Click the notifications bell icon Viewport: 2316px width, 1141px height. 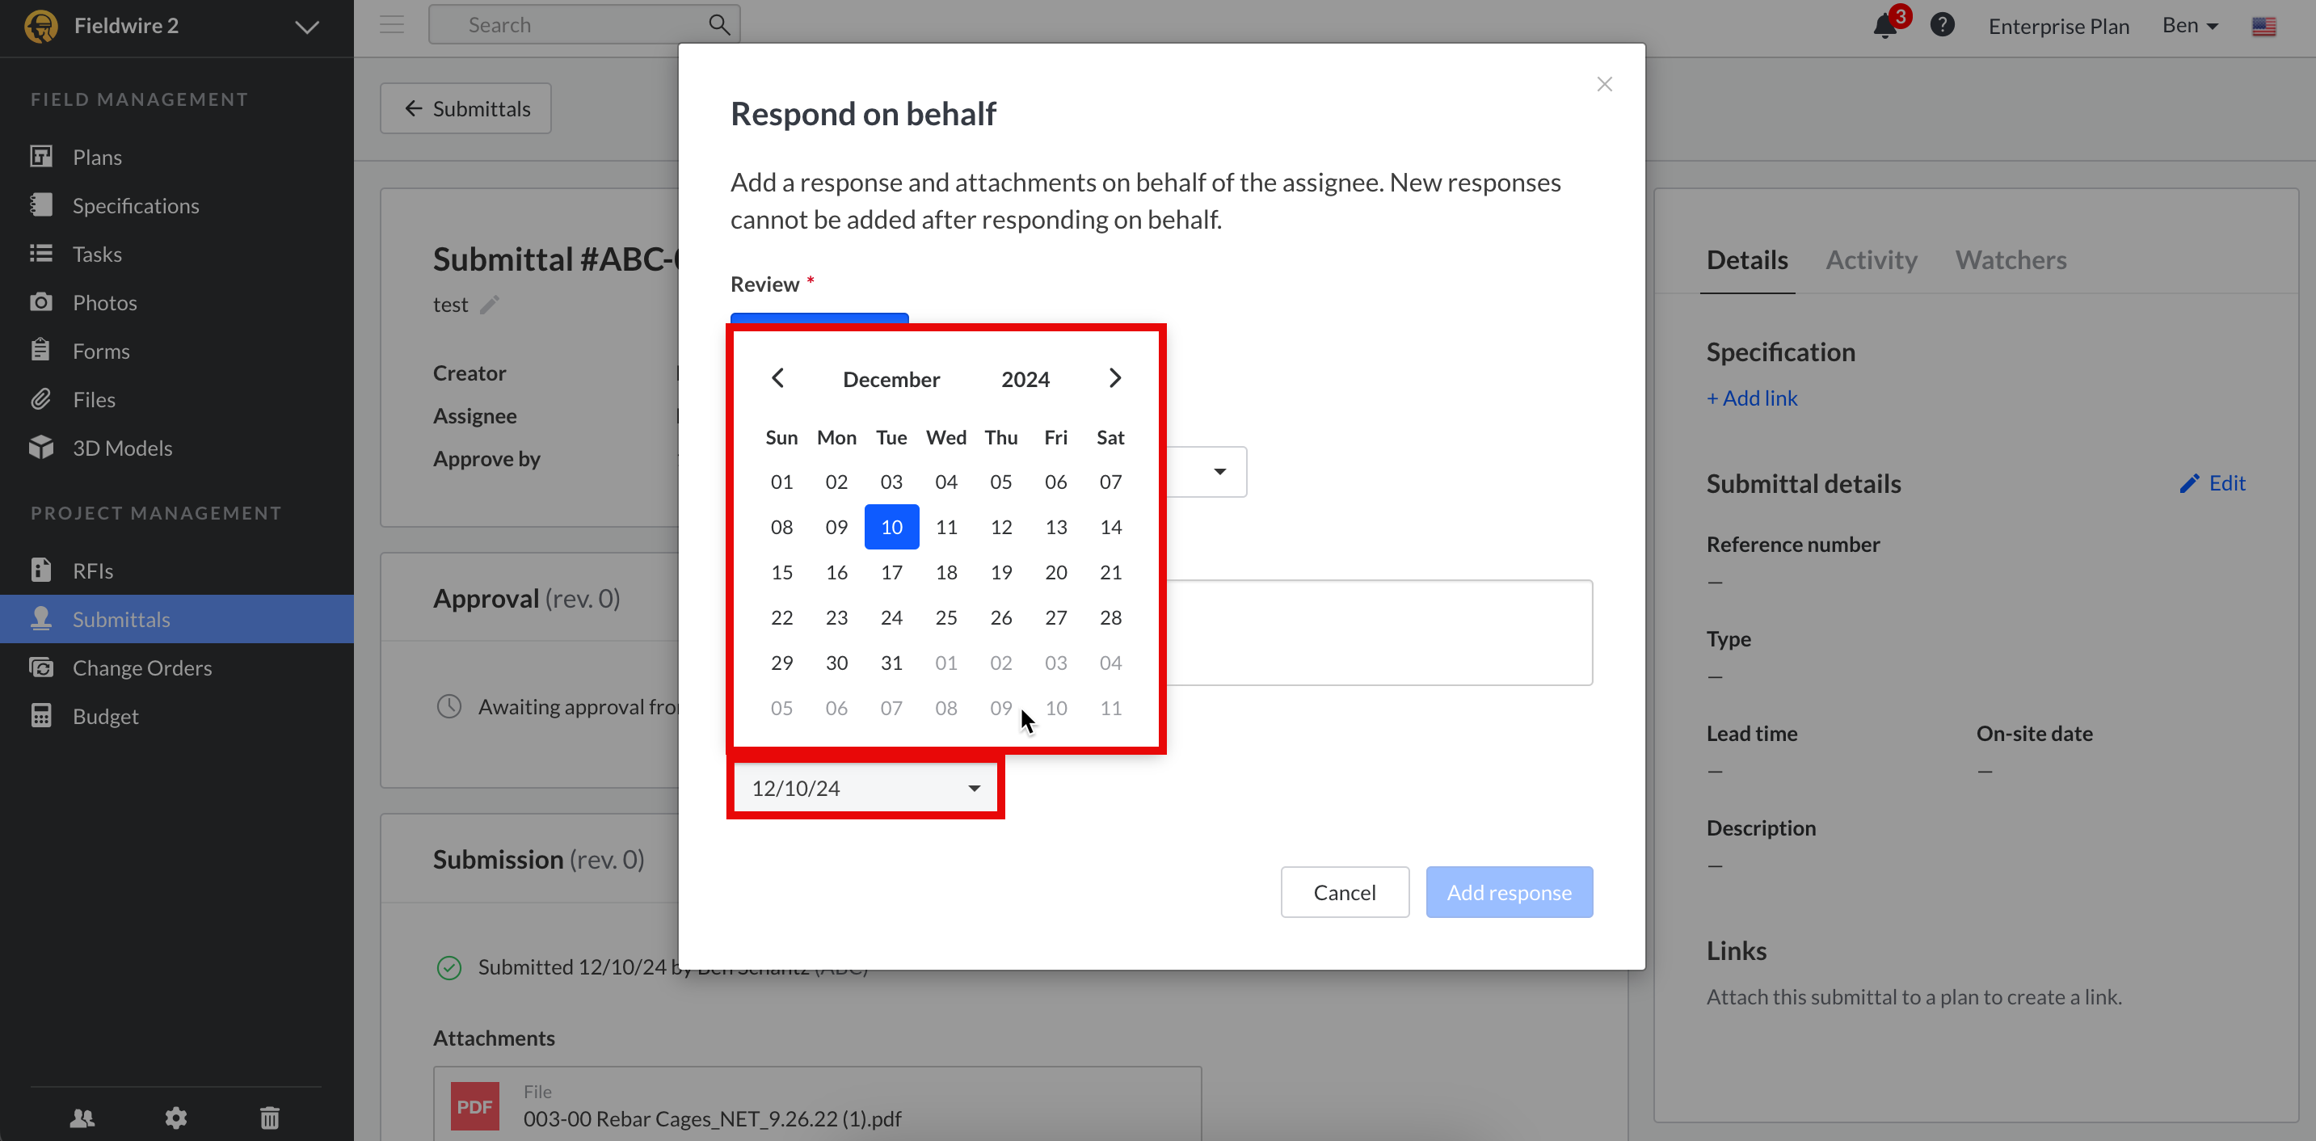[x=1884, y=26]
